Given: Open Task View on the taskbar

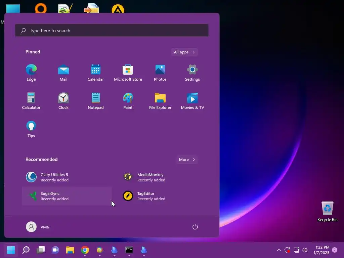Looking at the screenshot, I should click(41, 250).
